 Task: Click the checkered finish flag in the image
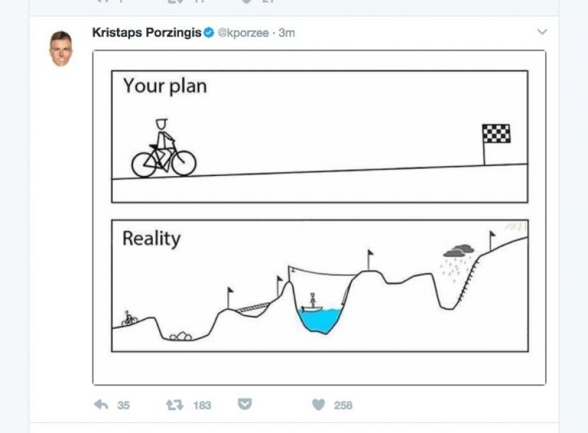point(495,134)
